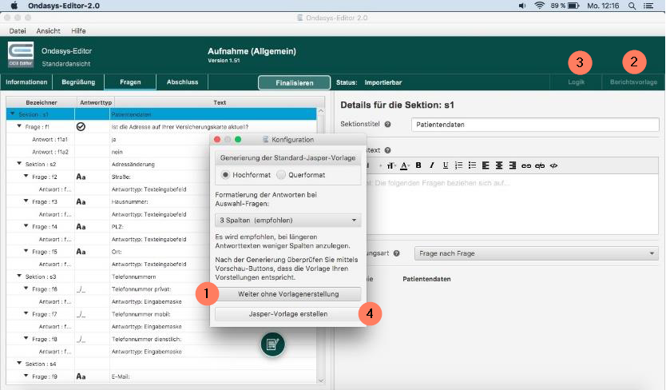Click the help icon beside the section text label
Screen dimensions: 666x390
click(x=387, y=150)
